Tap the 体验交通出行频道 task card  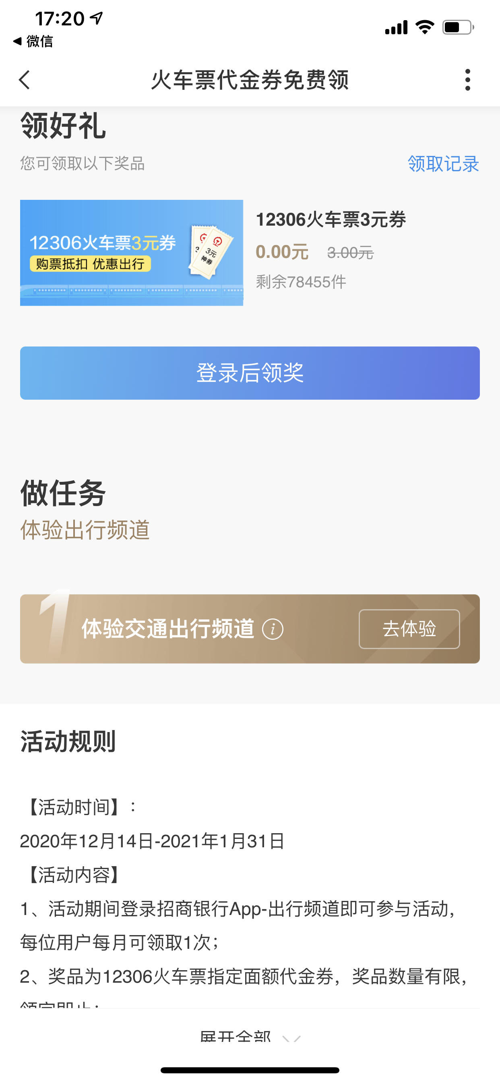[x=250, y=629]
